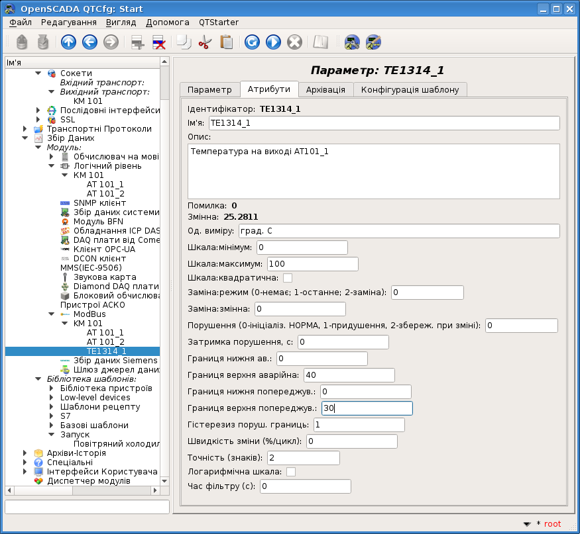Image resolution: width=580 pixels, height=534 pixels.
Task: Click the Послідовні інтерфейси tree icon
Action: [x=52, y=111]
